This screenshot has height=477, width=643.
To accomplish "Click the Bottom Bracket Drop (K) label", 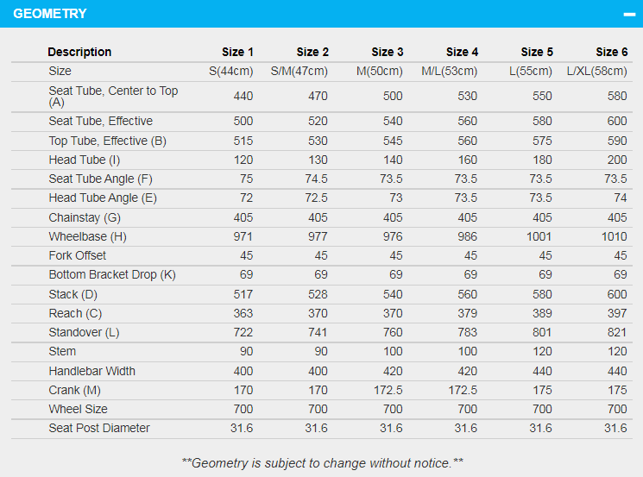I will pyautogui.click(x=111, y=275).
